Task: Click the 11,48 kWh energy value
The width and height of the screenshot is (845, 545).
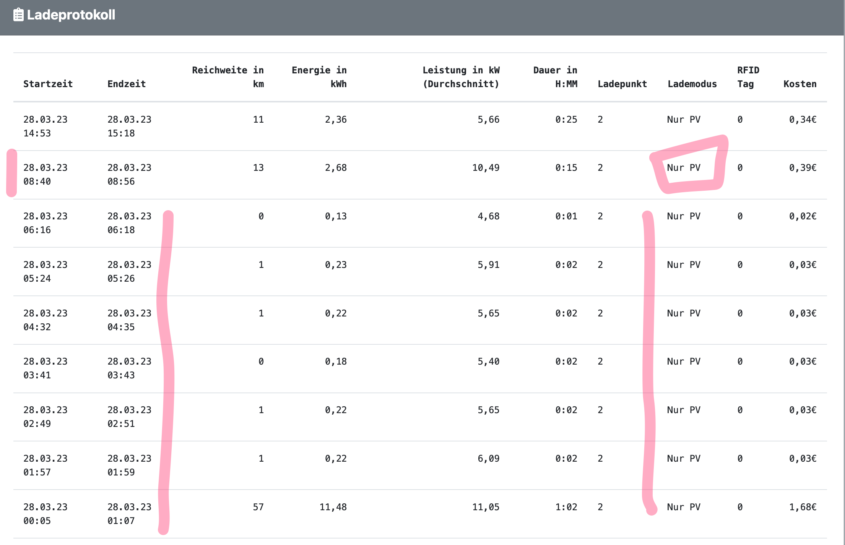Action: pyautogui.click(x=333, y=507)
